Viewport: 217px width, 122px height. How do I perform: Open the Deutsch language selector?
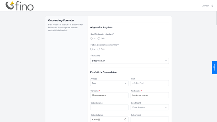point(207,6)
